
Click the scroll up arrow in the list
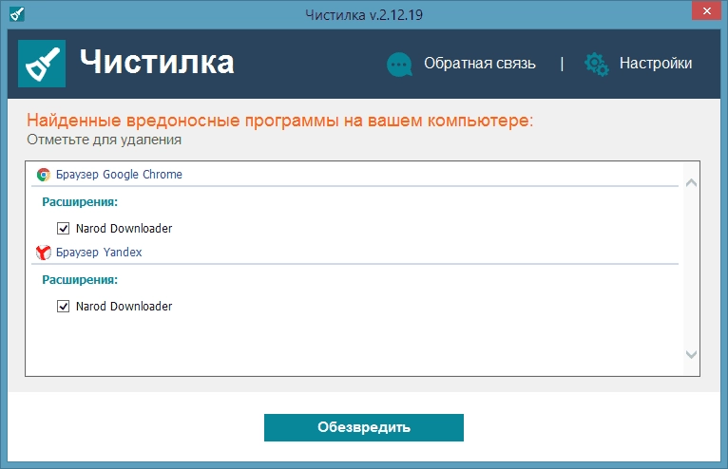691,183
